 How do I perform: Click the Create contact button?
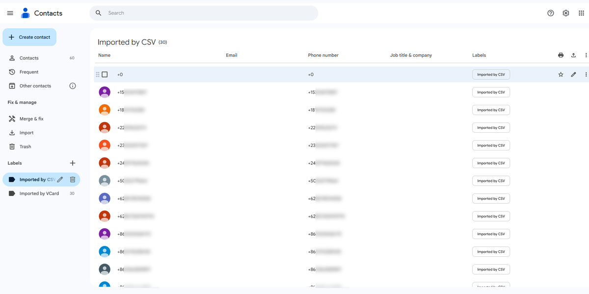point(29,37)
